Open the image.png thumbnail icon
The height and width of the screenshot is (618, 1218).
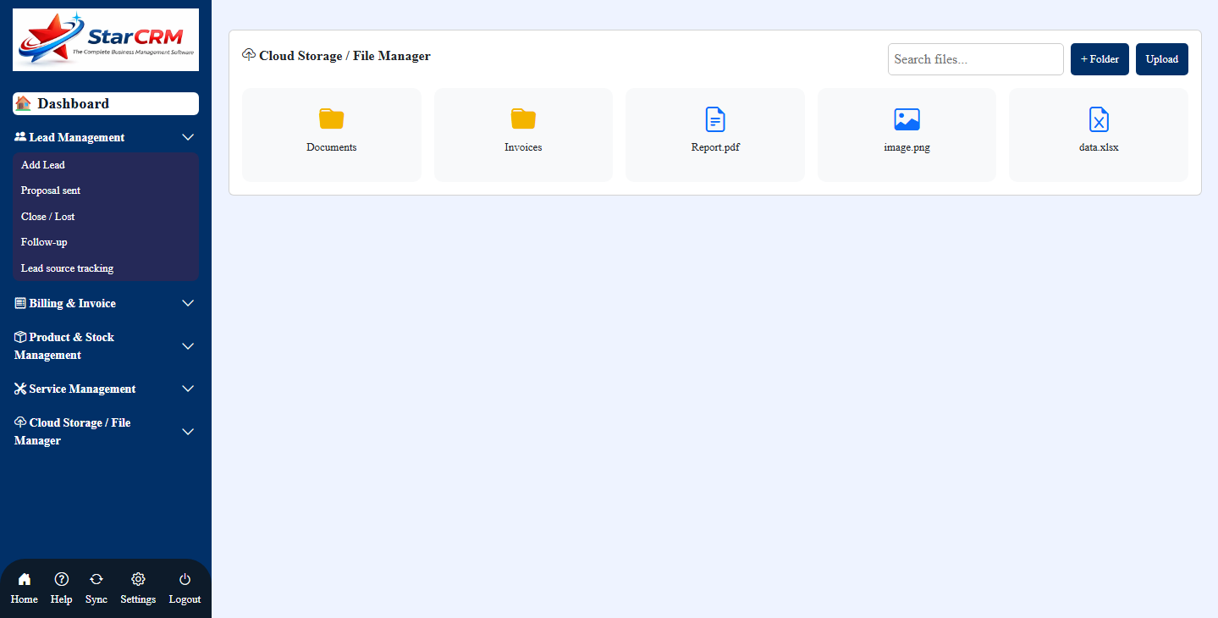coord(907,119)
